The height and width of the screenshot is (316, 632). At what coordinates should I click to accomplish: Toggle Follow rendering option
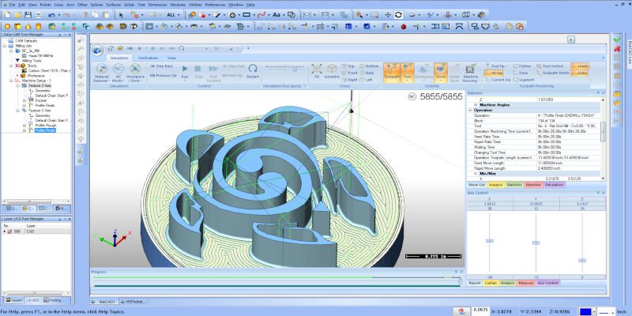[522, 66]
